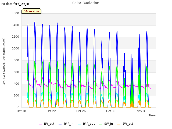Click the 200 y-axis tick label
The width and height of the screenshot is (172, 129).
pos(16,96)
